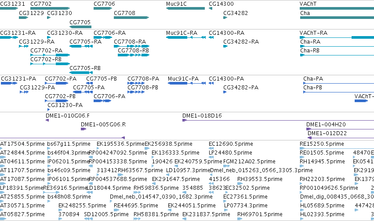The width and height of the screenshot is (374, 221).
Task: Open the bs67g11.5prime EST label
Action: pyautogui.click(x=69, y=144)
